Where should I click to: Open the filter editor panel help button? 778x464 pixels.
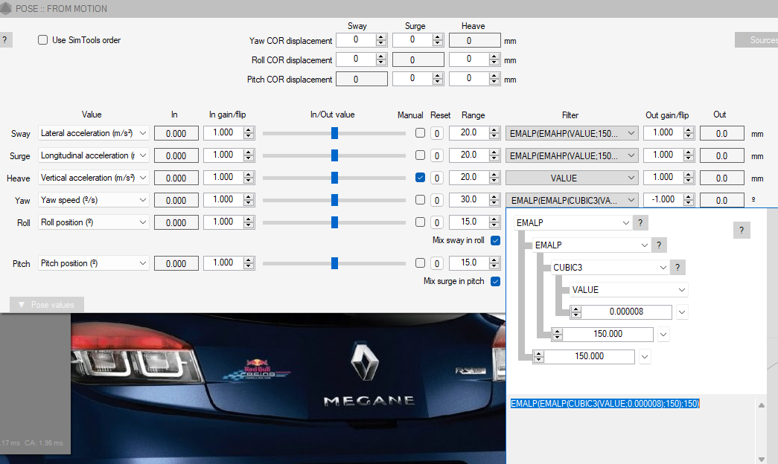pos(742,230)
